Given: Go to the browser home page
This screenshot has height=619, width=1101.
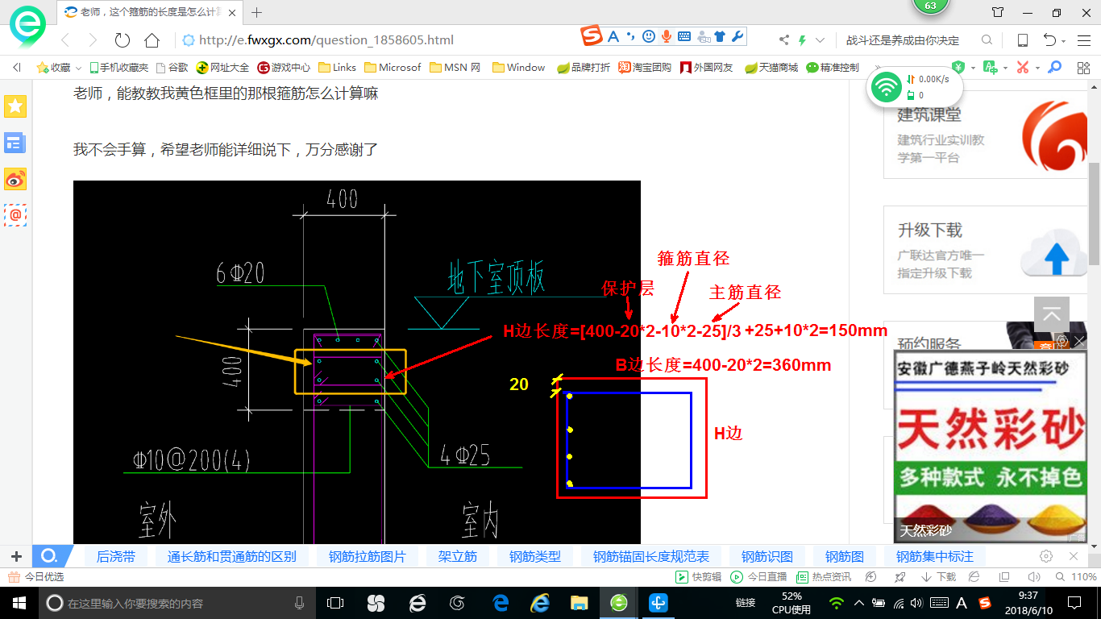Looking at the screenshot, I should (152, 40).
